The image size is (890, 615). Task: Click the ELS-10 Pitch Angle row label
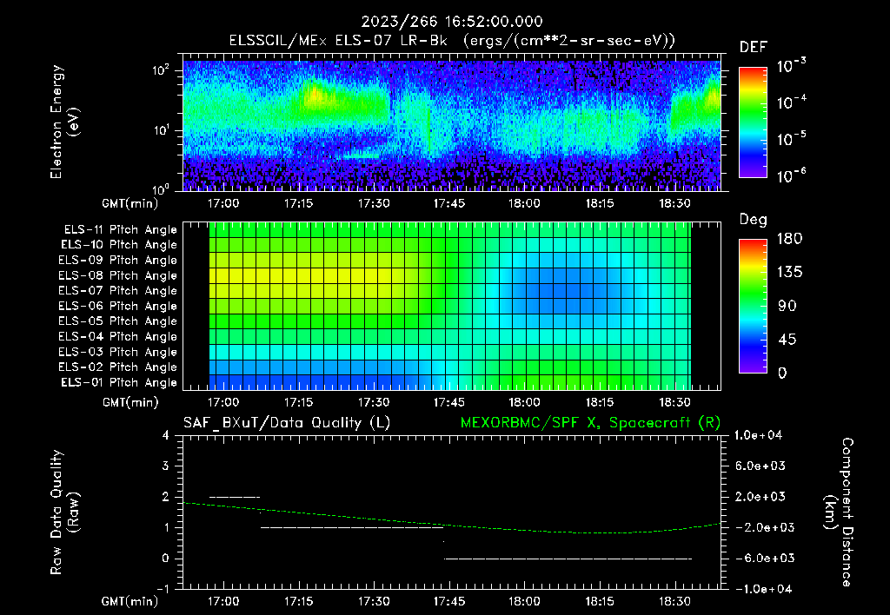(119, 245)
